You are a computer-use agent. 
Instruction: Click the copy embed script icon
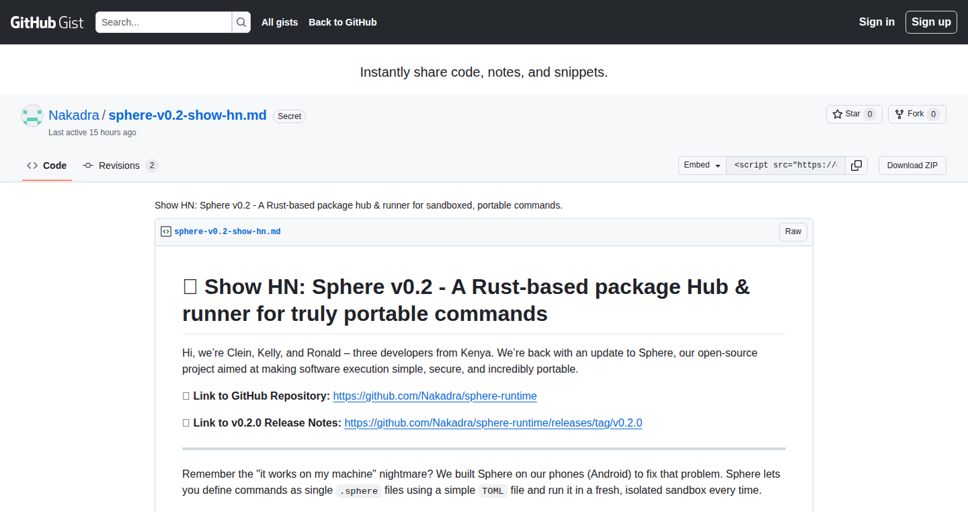point(856,166)
